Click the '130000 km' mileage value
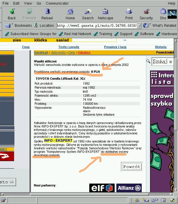 tap(90, 104)
